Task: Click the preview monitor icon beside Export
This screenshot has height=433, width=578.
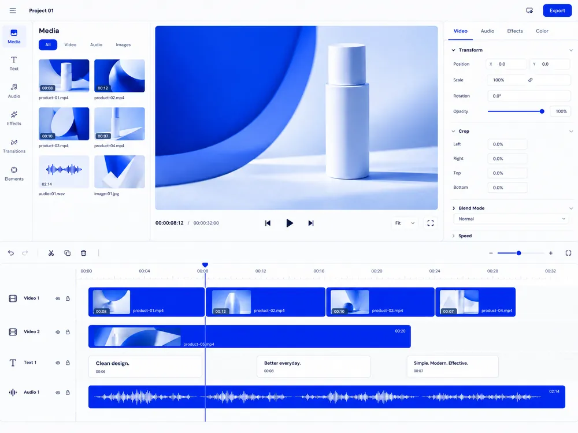Action: pyautogui.click(x=529, y=10)
